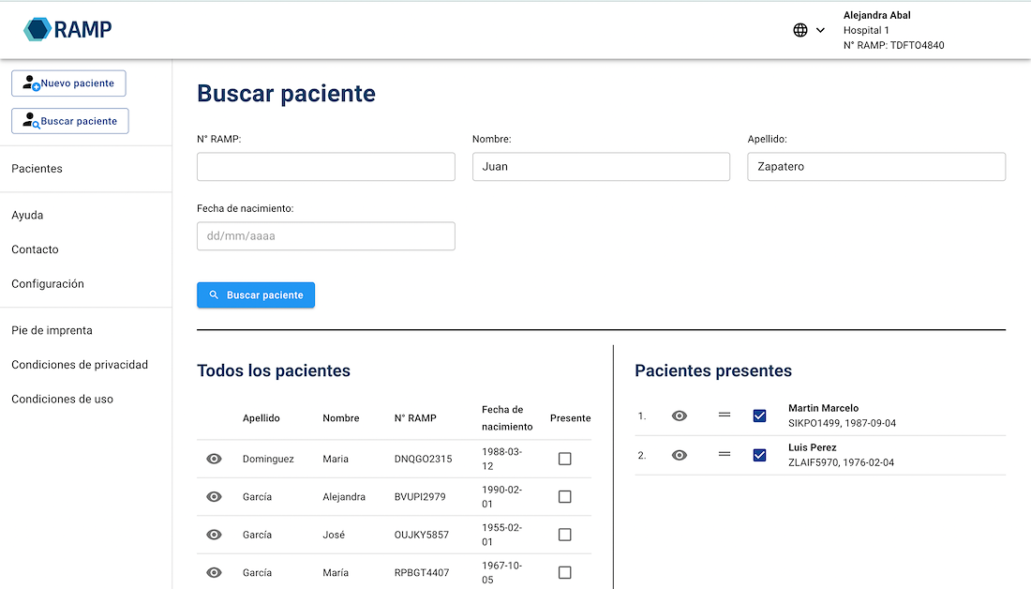Open Pacientes in the sidebar
The image size is (1031, 589).
coord(37,169)
